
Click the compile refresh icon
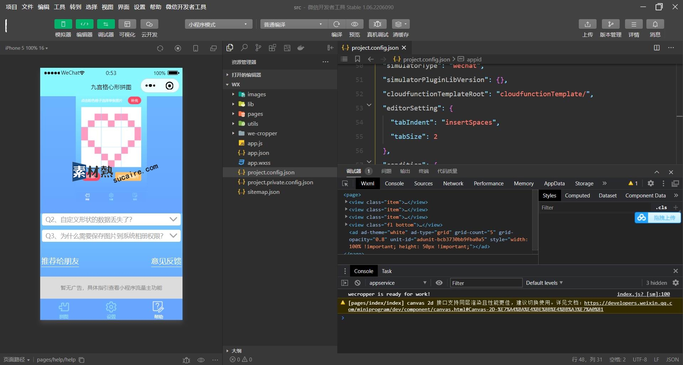(x=337, y=24)
